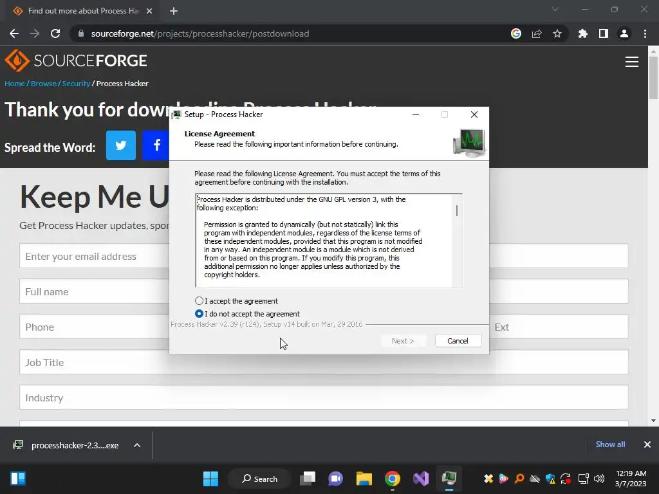
Task: Open Browse breadcrumb link
Action: (44, 84)
